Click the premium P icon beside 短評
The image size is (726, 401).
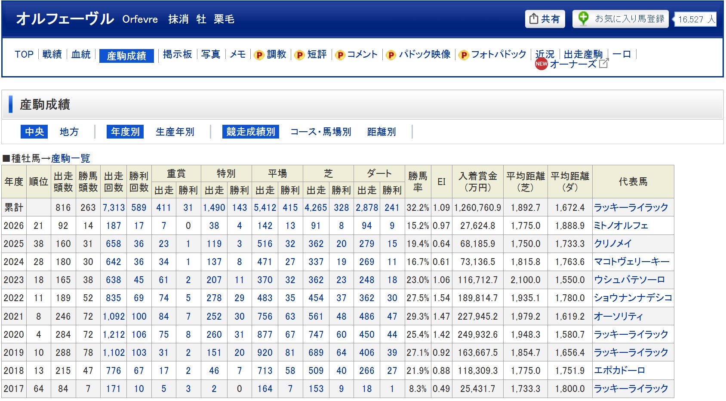click(299, 55)
